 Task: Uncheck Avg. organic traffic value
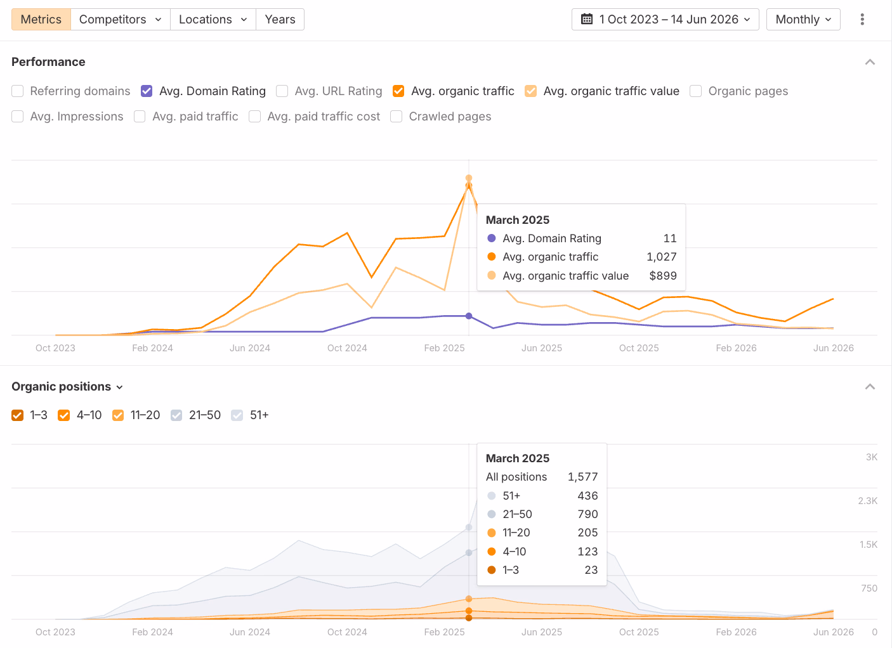tap(531, 91)
